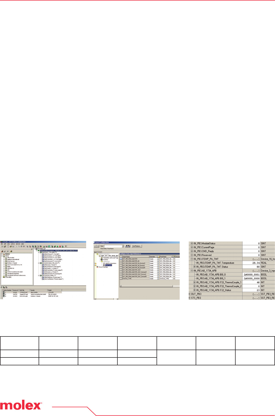Screen dimensions: 275x416
Task: Expand the STS_PB3 tag
Action: coord(190,298)
